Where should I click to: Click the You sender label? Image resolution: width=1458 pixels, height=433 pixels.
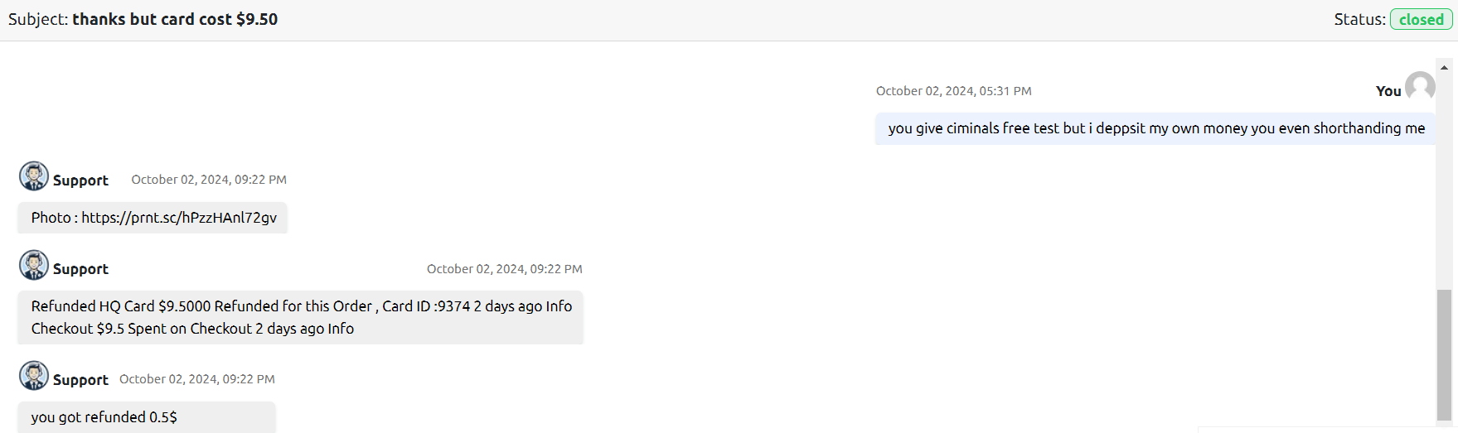coord(1388,91)
